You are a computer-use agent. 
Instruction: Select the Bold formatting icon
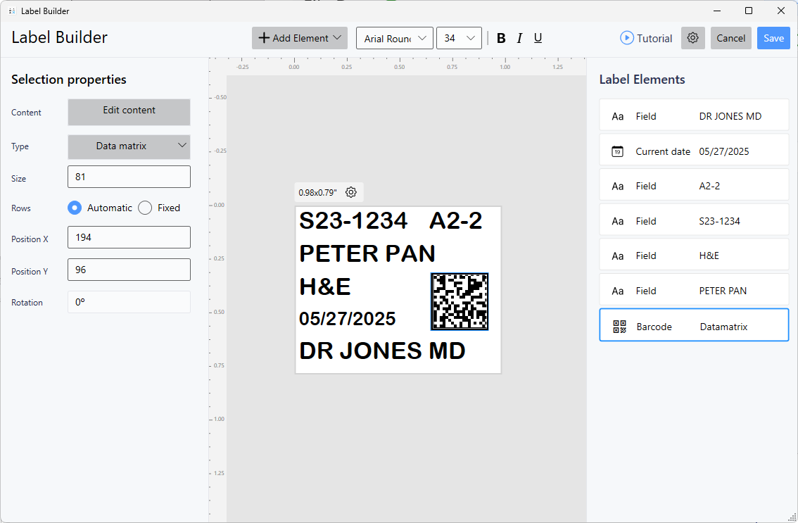coord(501,38)
